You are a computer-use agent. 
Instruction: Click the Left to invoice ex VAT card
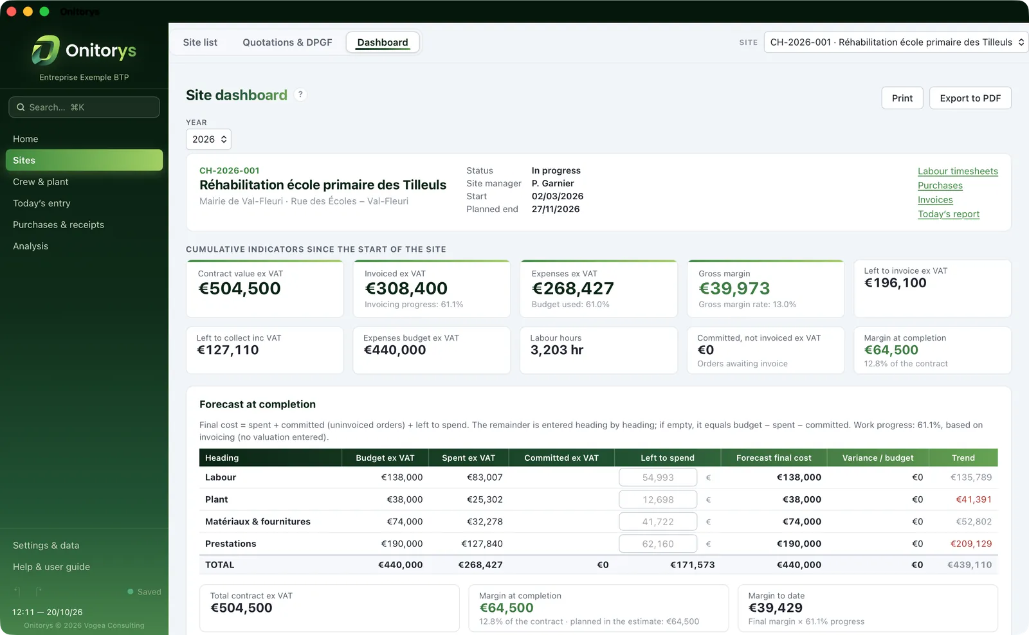[933, 289]
